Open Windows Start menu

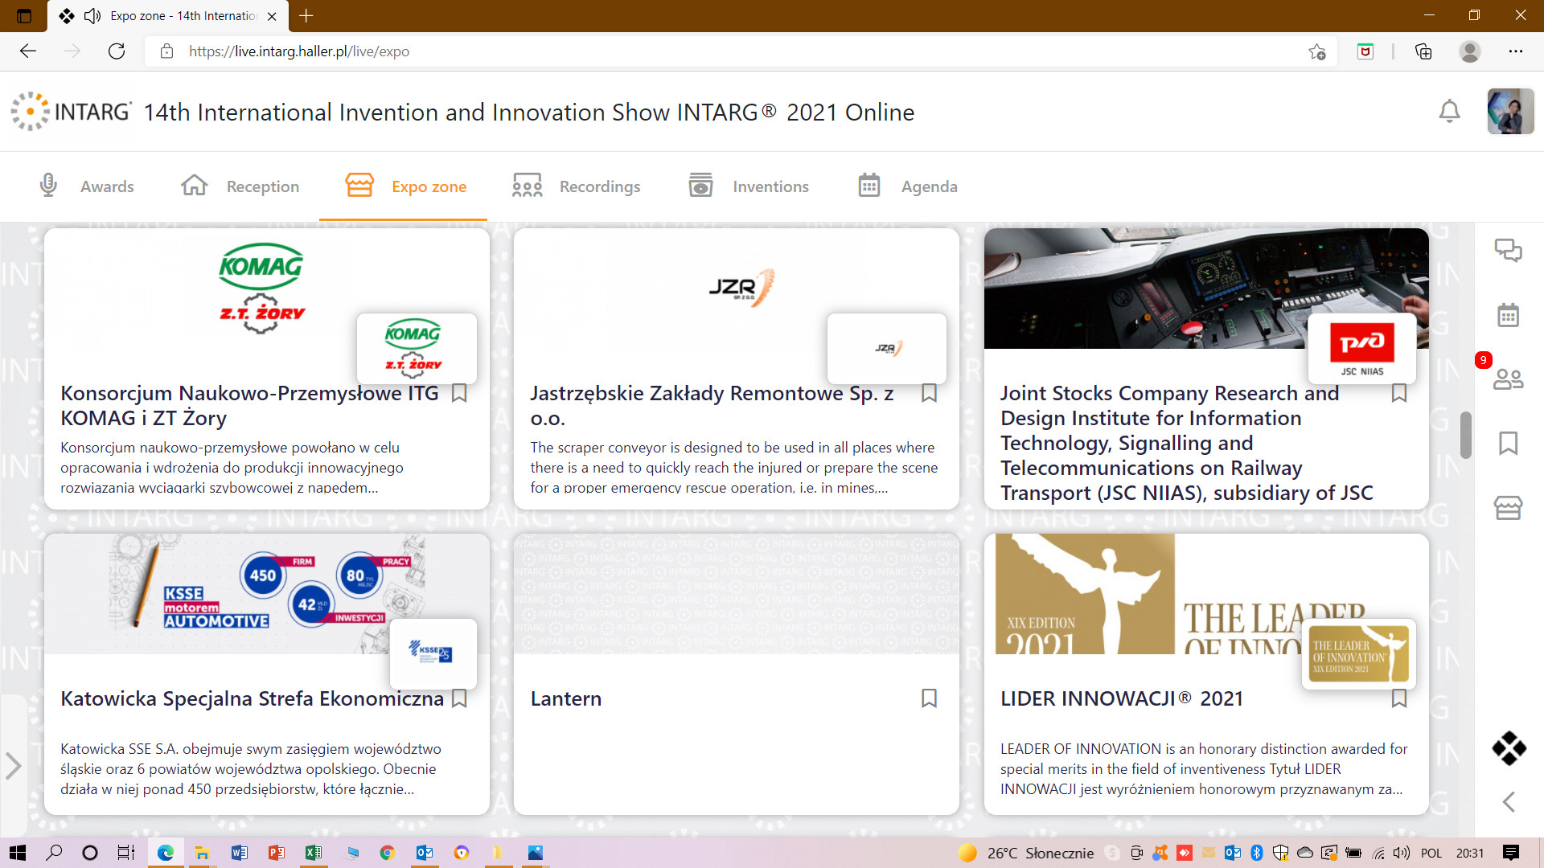(18, 853)
